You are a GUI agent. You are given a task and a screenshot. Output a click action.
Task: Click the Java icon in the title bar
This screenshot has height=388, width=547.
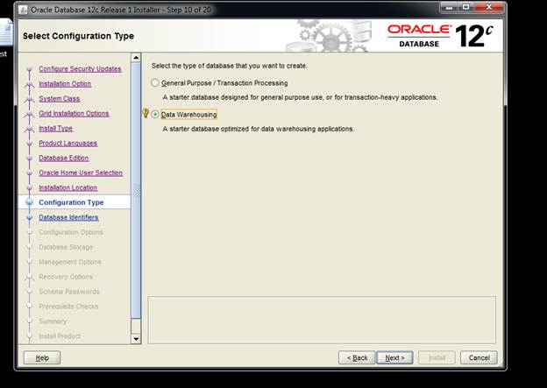point(23,10)
